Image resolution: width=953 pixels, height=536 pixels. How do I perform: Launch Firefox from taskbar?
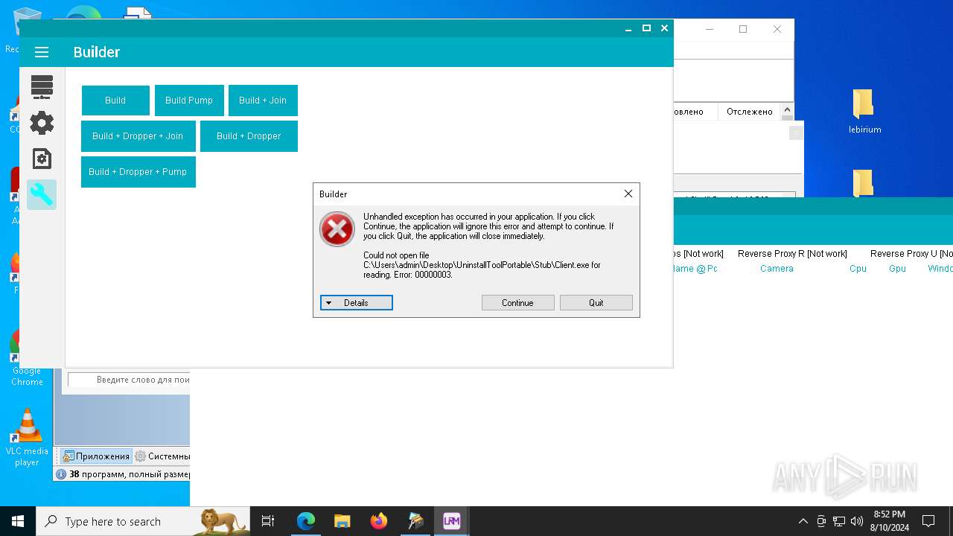coord(379,521)
